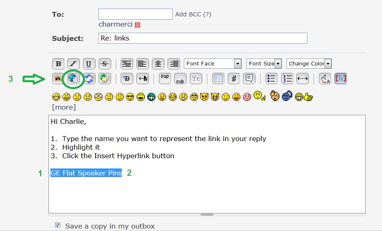The width and height of the screenshot is (382, 231).
Task: Click the Add BCC link
Action: [x=193, y=14]
